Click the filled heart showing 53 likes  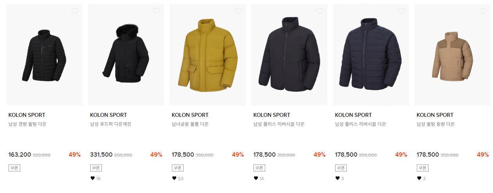[174, 178]
